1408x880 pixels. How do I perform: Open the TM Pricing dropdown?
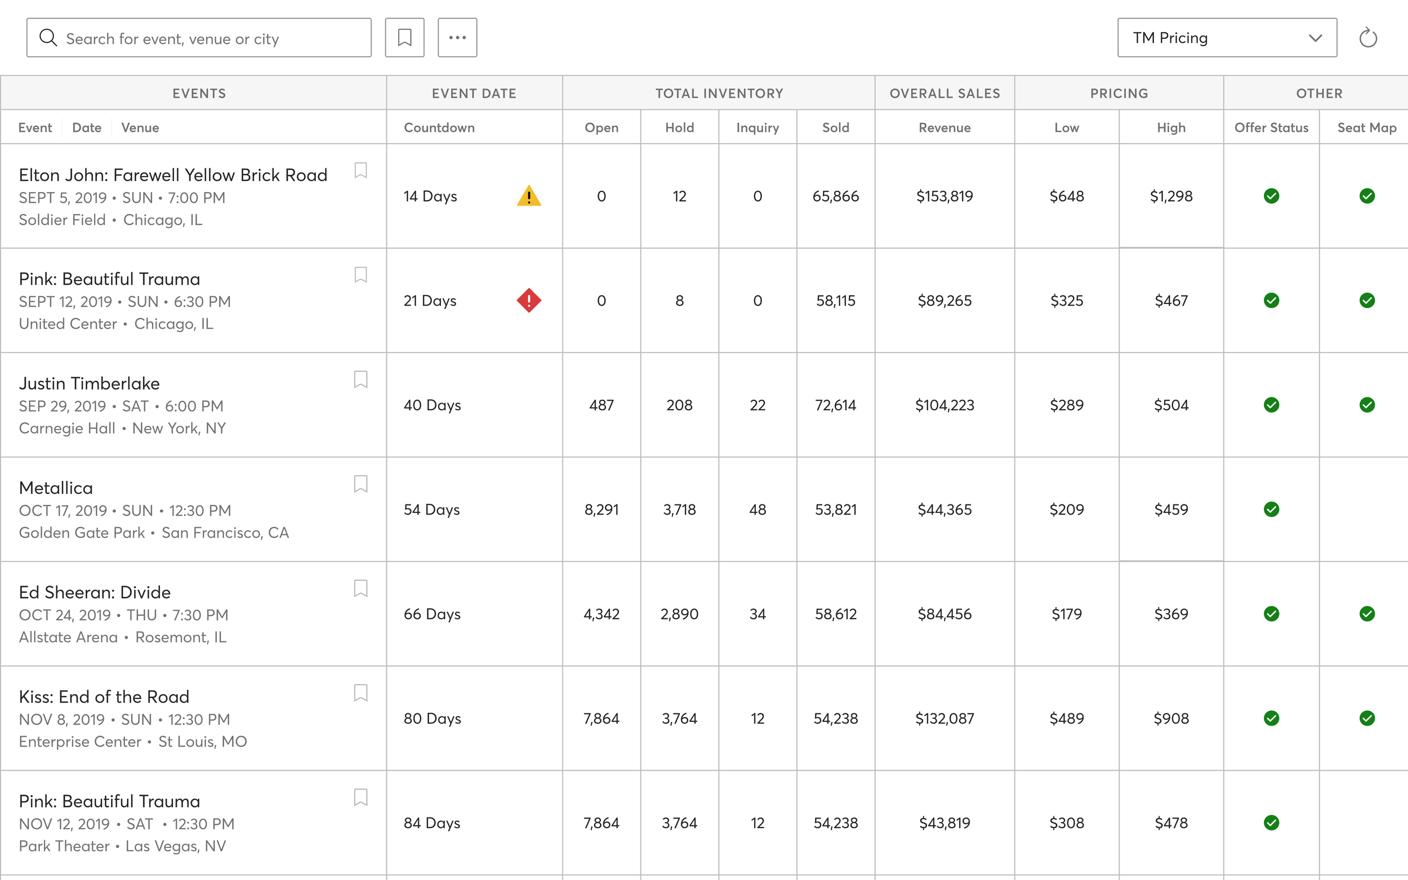click(x=1226, y=38)
